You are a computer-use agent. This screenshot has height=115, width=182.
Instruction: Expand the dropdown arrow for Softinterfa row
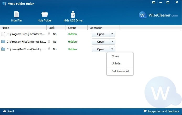112,34
